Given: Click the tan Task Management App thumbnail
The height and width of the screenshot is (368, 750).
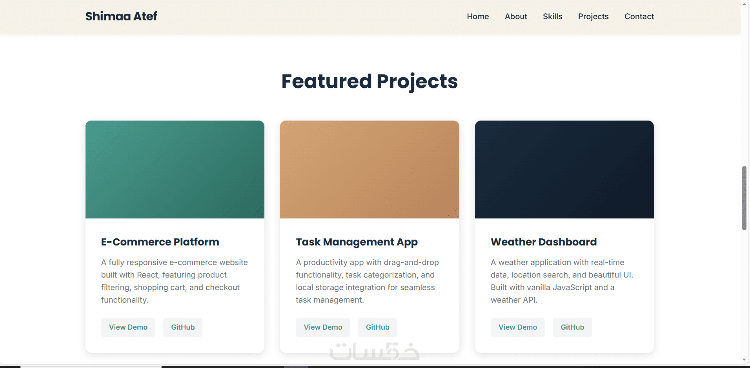Looking at the screenshot, I should [x=370, y=170].
